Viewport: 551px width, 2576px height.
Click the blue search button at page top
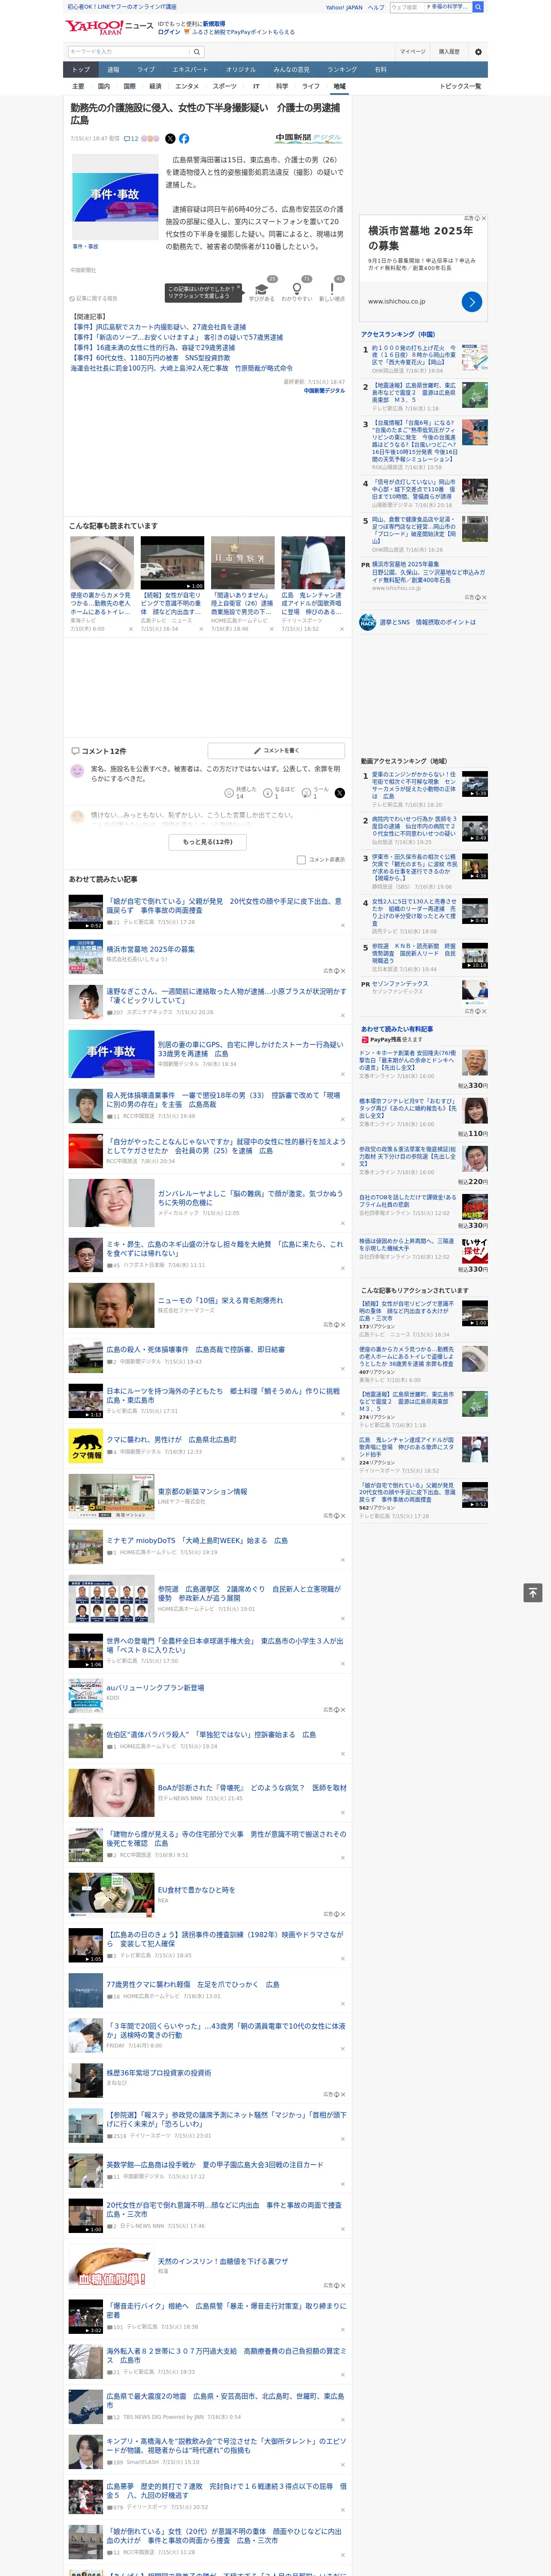[478, 7]
